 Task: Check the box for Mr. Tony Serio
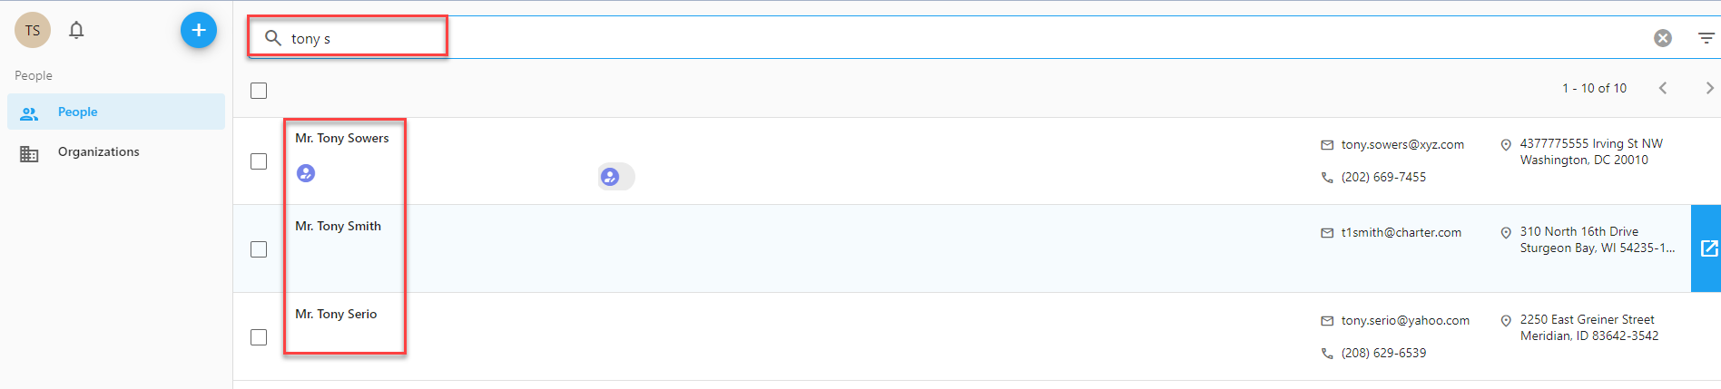pyautogui.click(x=259, y=337)
